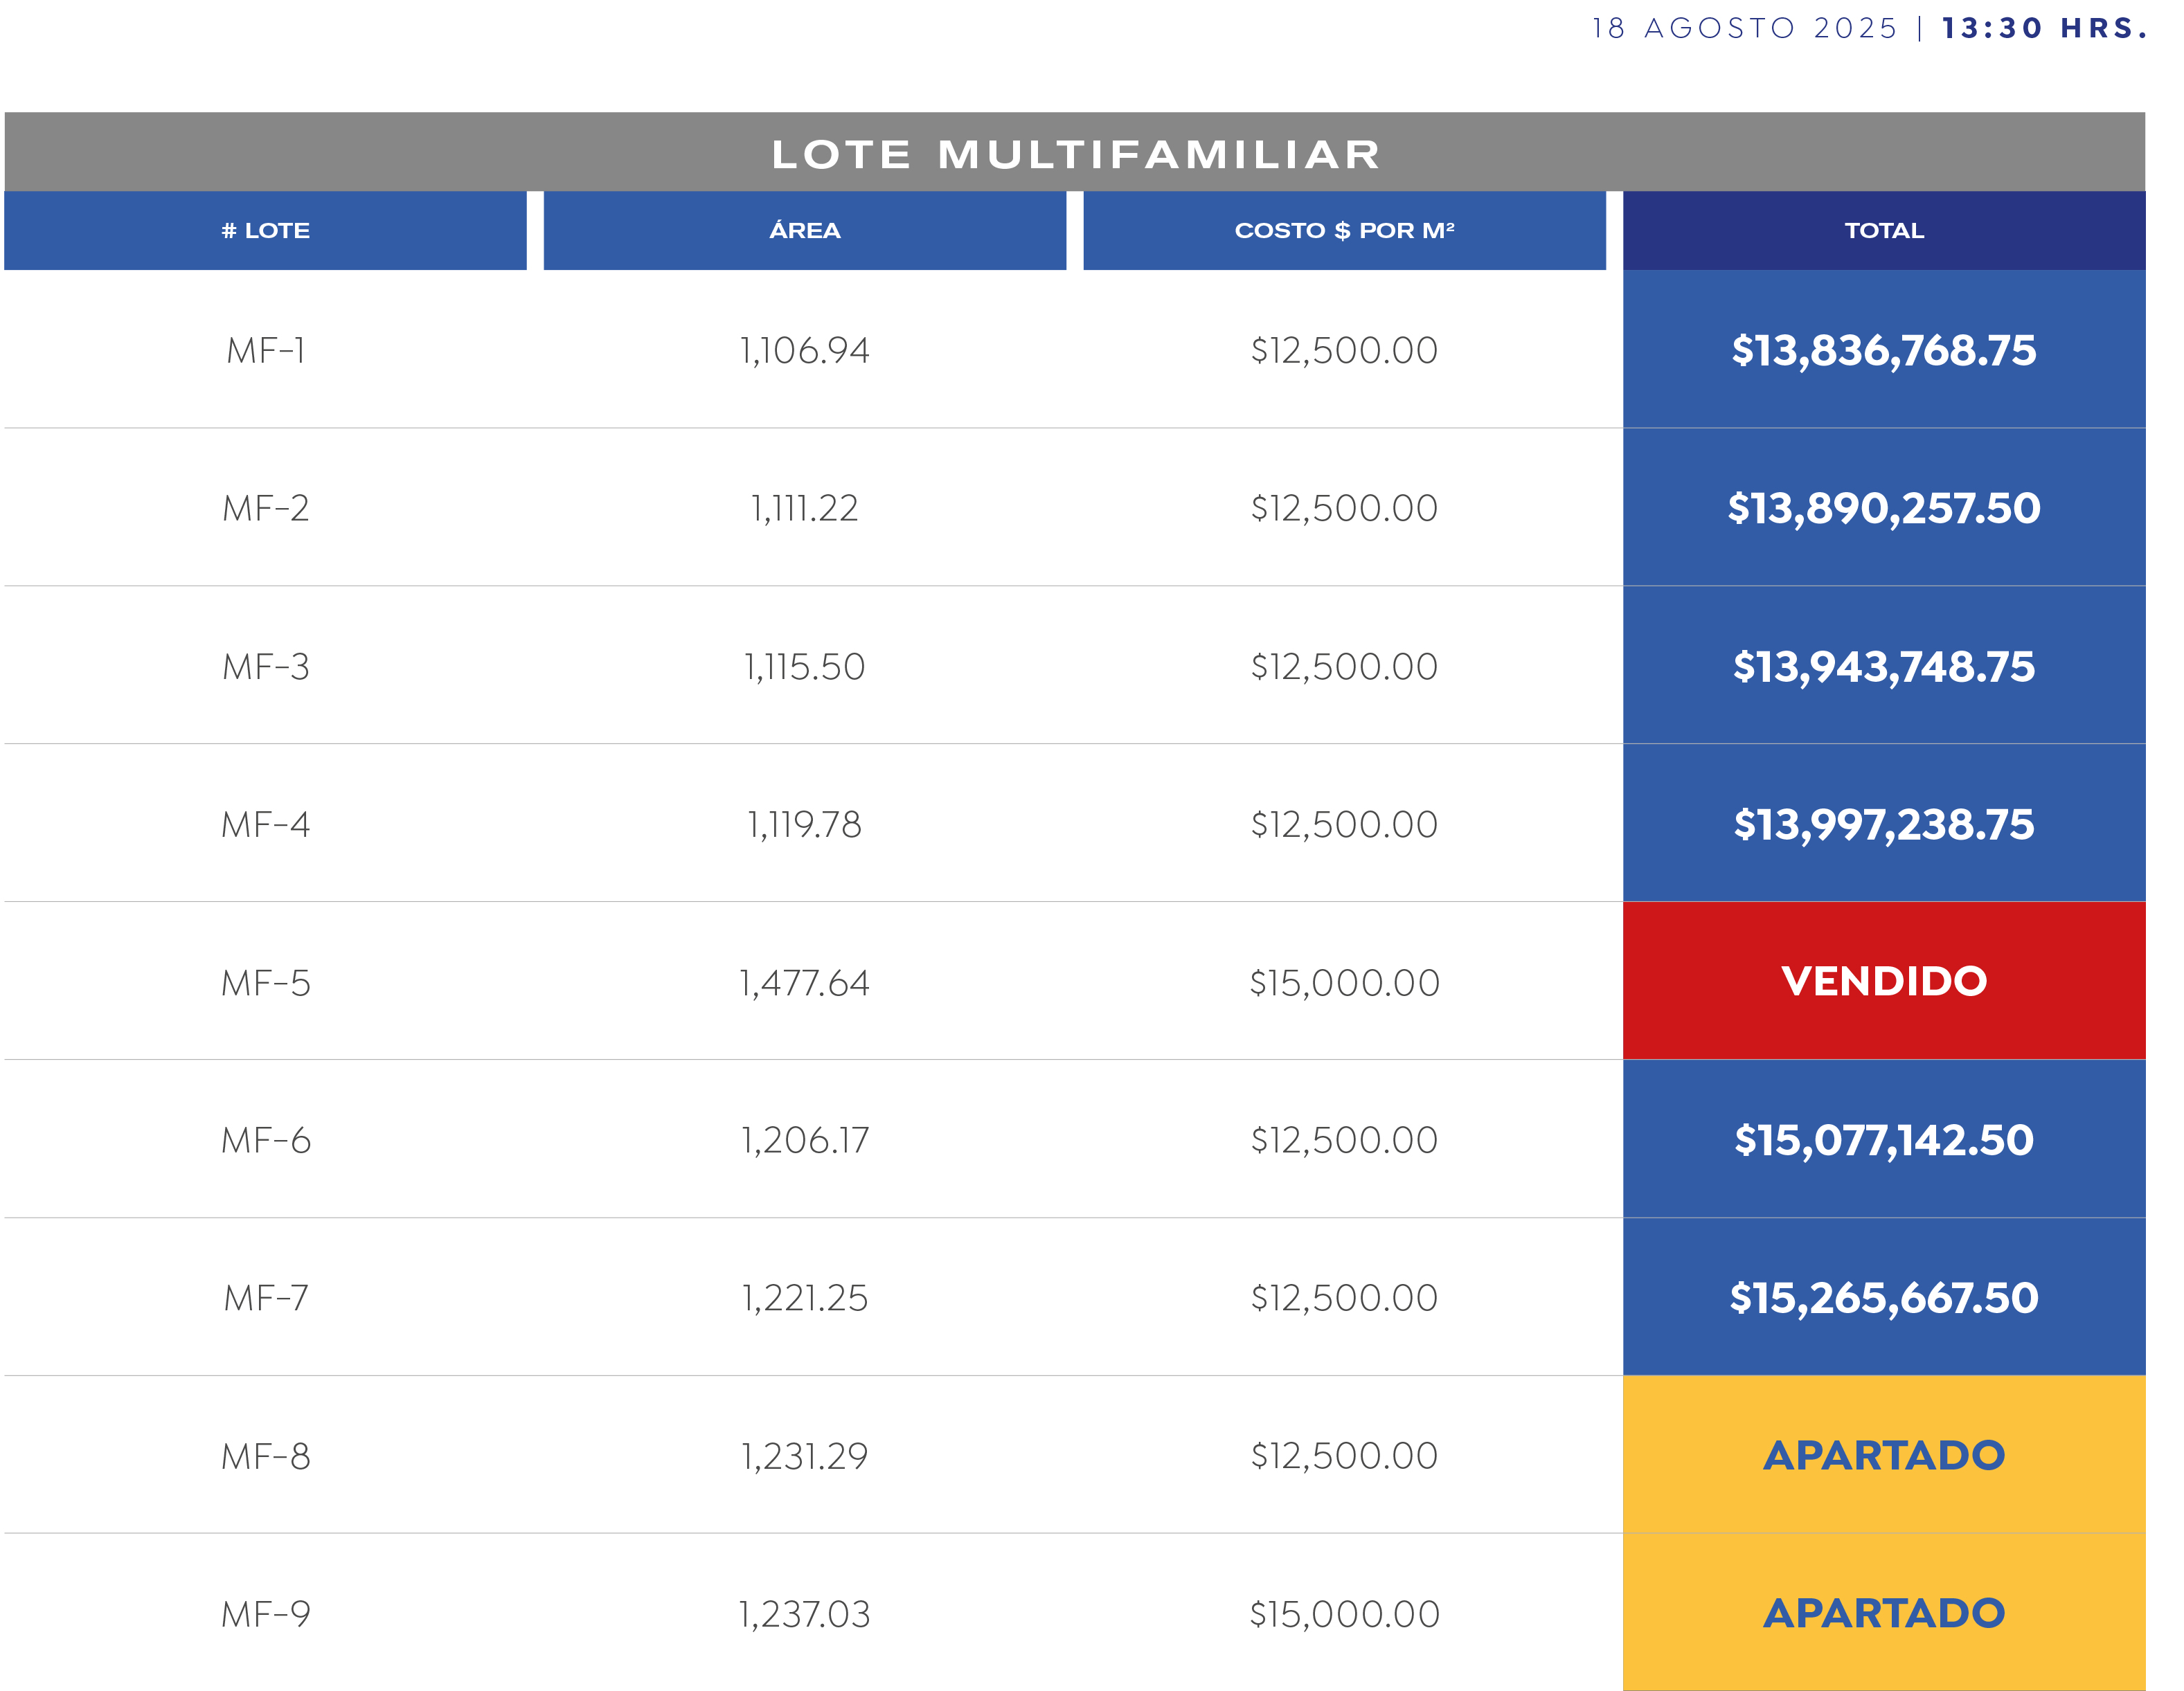Click lot label MF-1
This screenshot has height=1691, width=2184.
pos(266,351)
